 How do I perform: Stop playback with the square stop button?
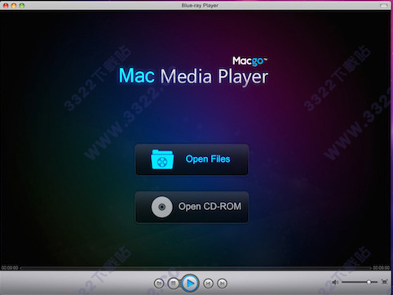[x=174, y=284]
